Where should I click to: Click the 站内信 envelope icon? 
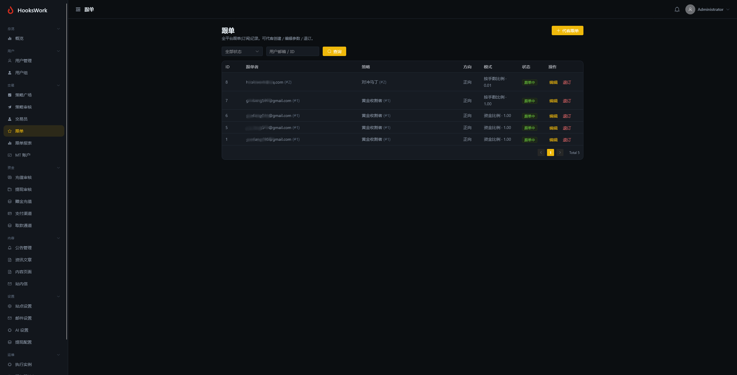(x=10, y=284)
